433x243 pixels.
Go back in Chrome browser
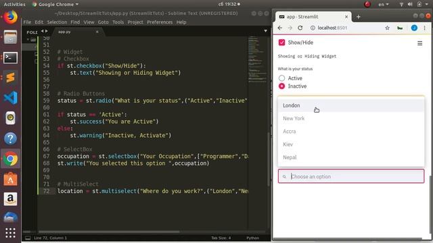[x=279, y=28]
